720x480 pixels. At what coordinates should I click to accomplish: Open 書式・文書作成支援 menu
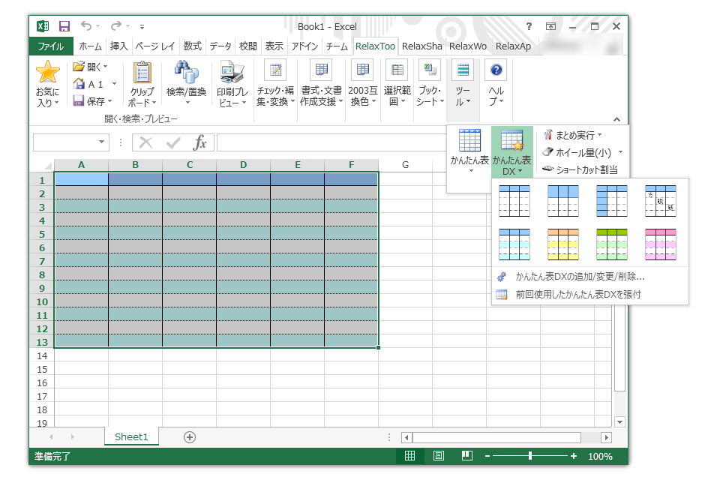[321, 83]
